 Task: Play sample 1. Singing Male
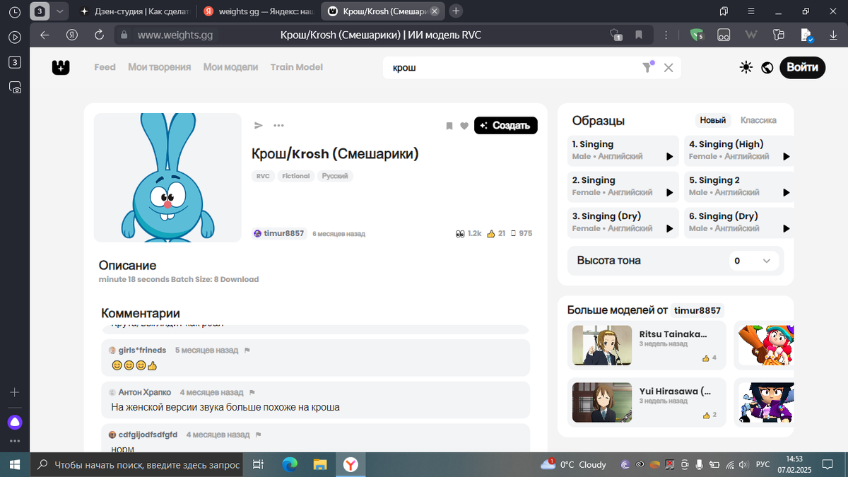coord(669,157)
